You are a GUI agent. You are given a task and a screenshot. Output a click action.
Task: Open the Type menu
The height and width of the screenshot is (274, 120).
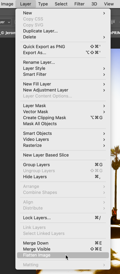[x=43, y=4]
